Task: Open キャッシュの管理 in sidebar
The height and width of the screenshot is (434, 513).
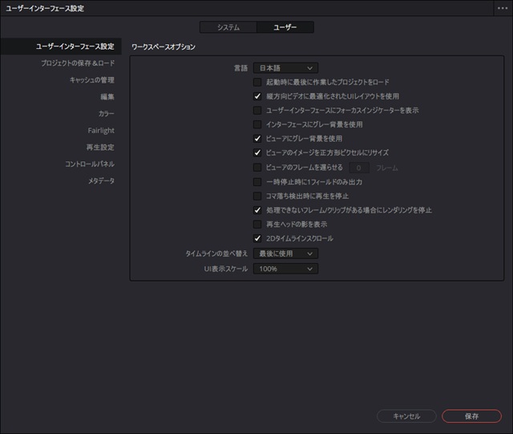Action: 91,80
